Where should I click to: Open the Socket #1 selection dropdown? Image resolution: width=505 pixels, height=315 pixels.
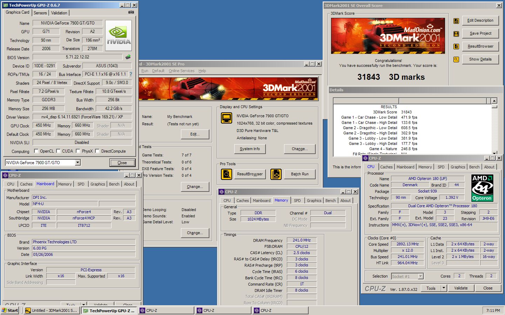420,276
